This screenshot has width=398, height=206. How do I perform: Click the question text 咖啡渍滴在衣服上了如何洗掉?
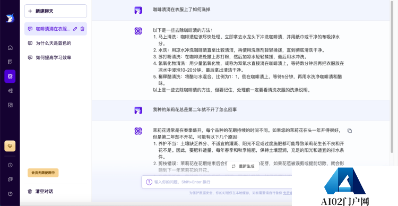click(x=181, y=10)
